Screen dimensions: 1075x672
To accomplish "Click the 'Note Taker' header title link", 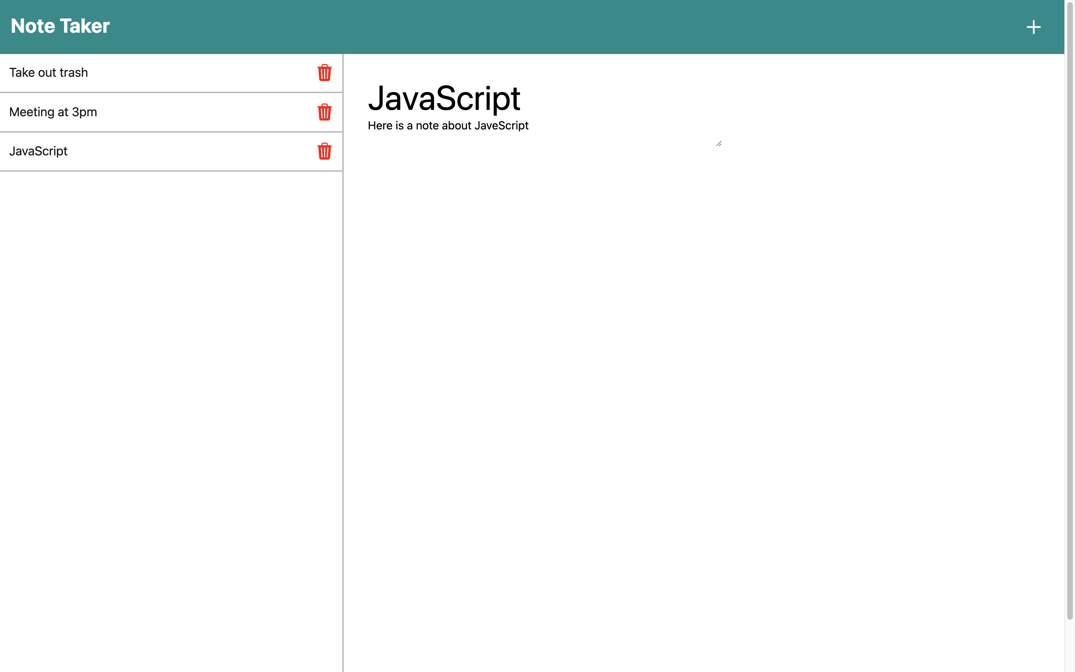I will [x=60, y=26].
